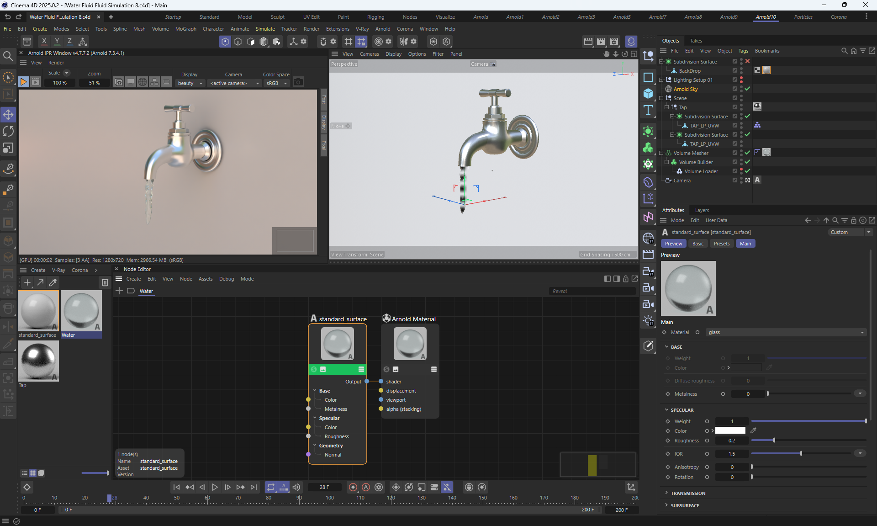The image size is (877, 526).
Task: Select the Tap material thumbnail
Action: click(38, 361)
